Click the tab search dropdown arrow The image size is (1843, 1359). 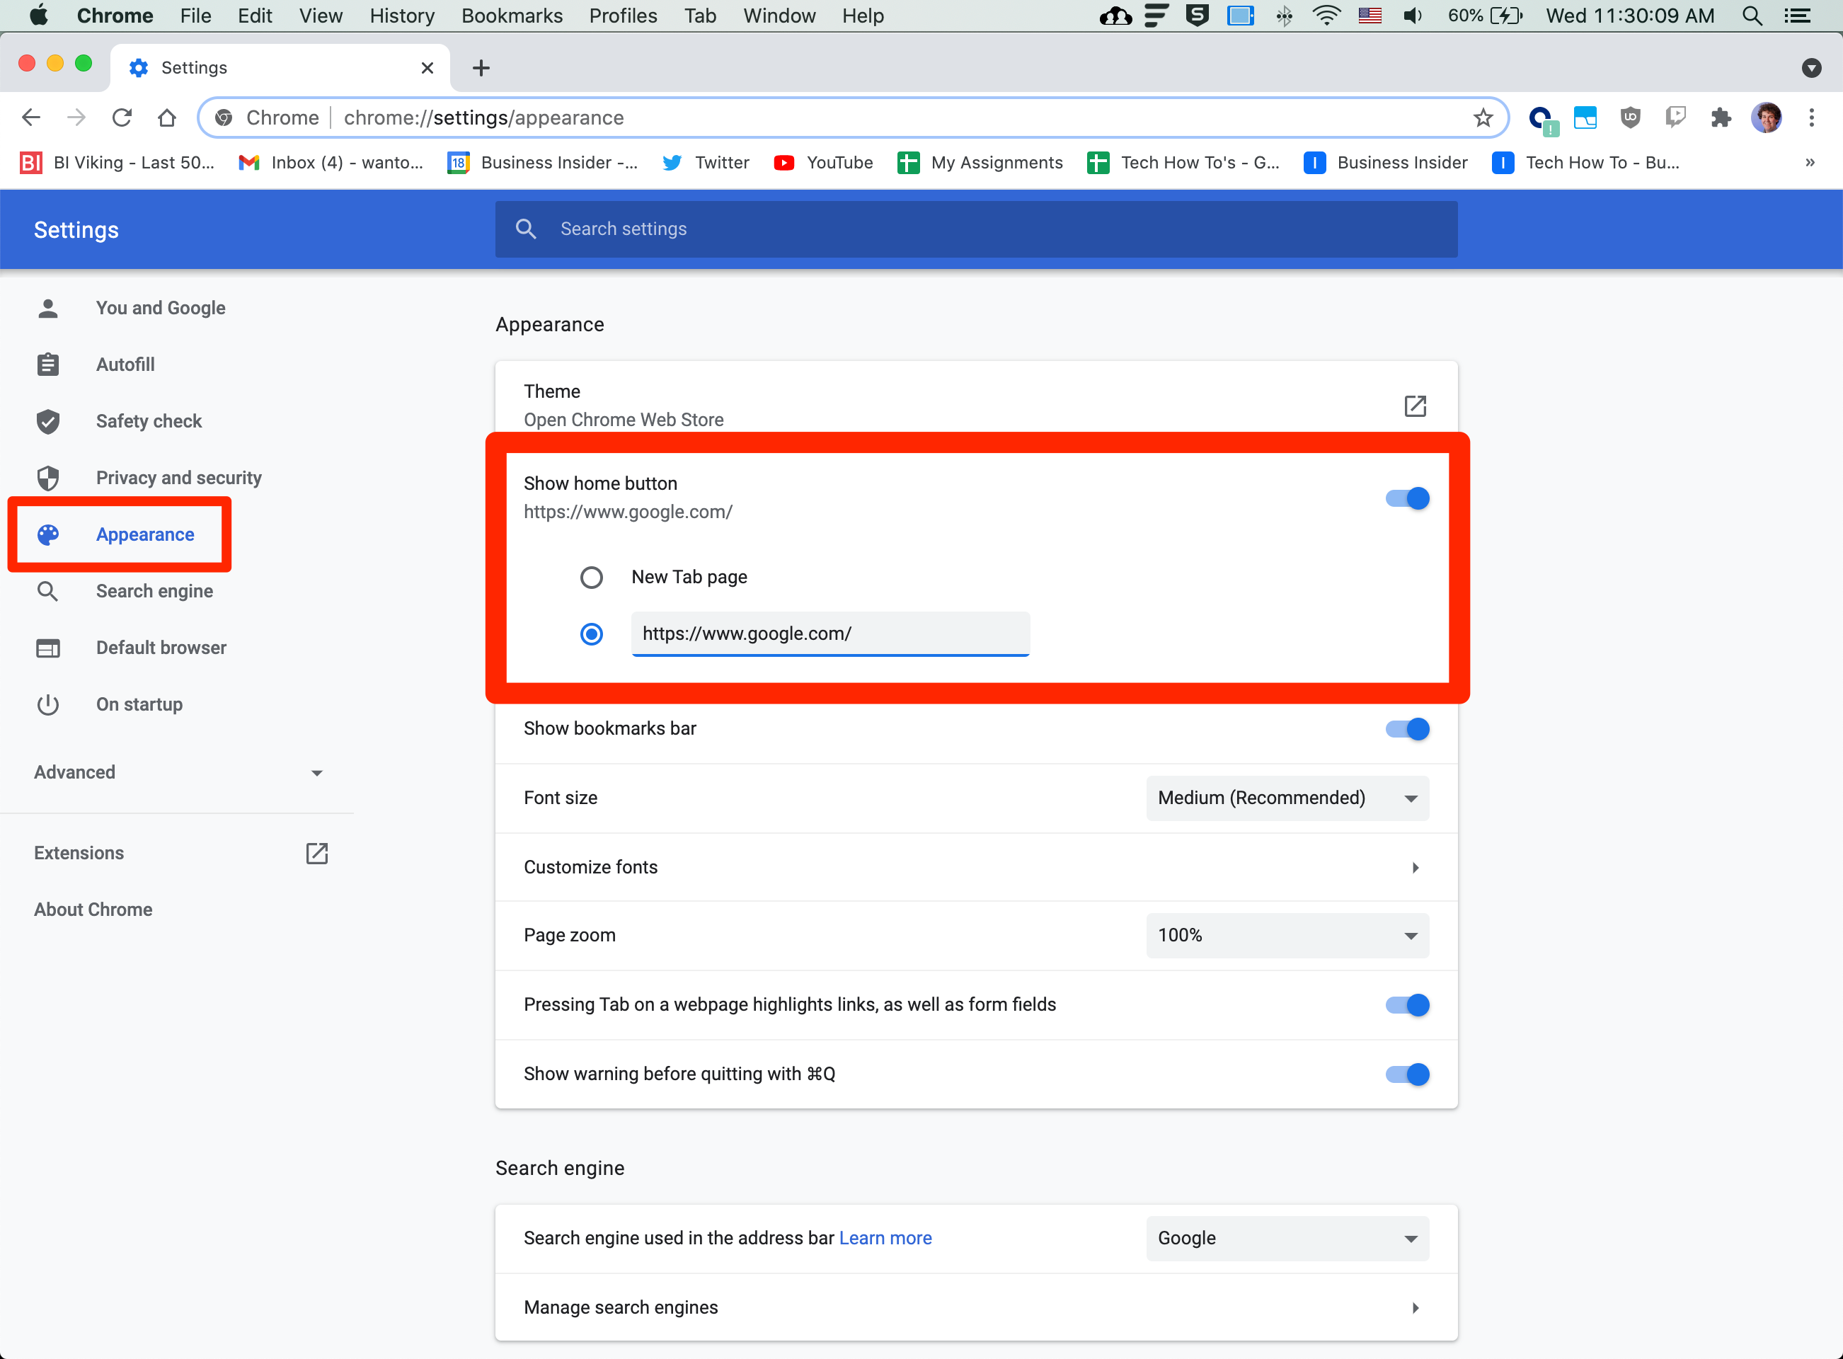(x=1811, y=68)
